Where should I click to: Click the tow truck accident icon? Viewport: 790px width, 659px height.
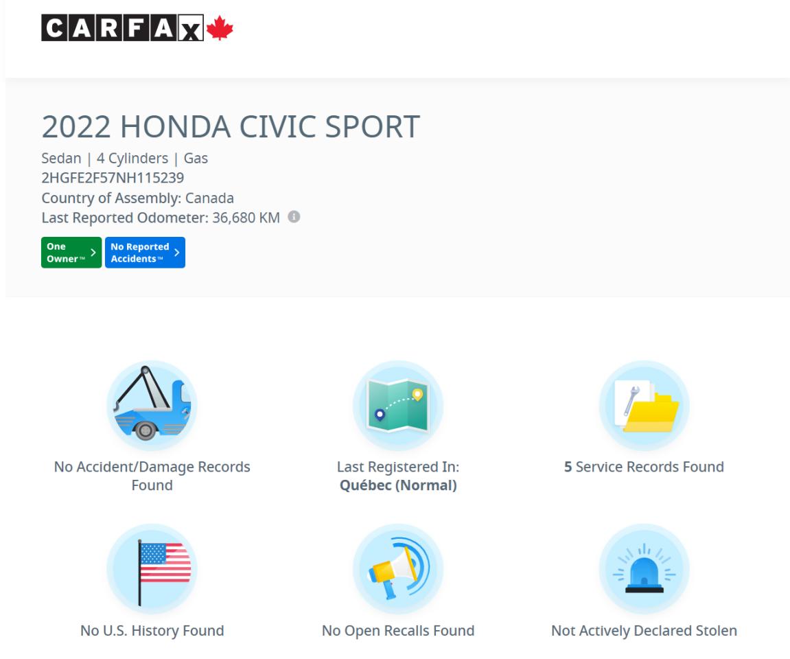(x=152, y=405)
